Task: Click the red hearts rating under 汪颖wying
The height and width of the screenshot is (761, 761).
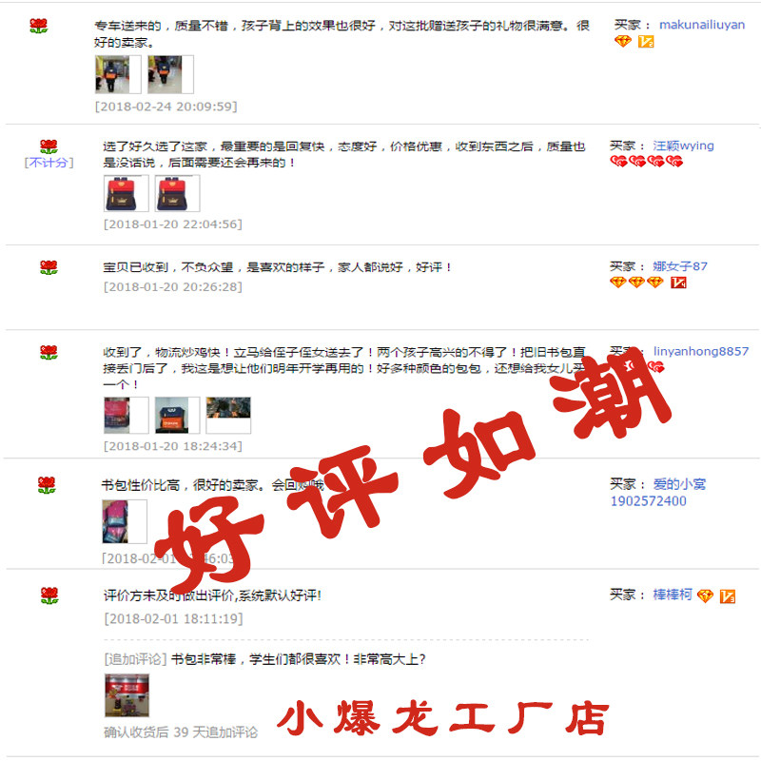Action: coord(647,161)
